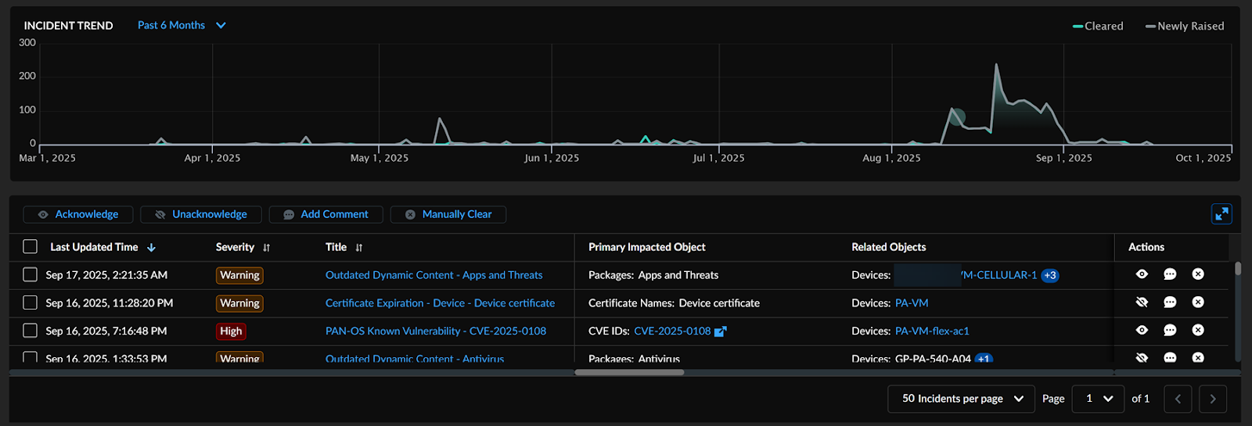
Task: Open the Past 6 Months time range dropdown
Action: point(182,25)
